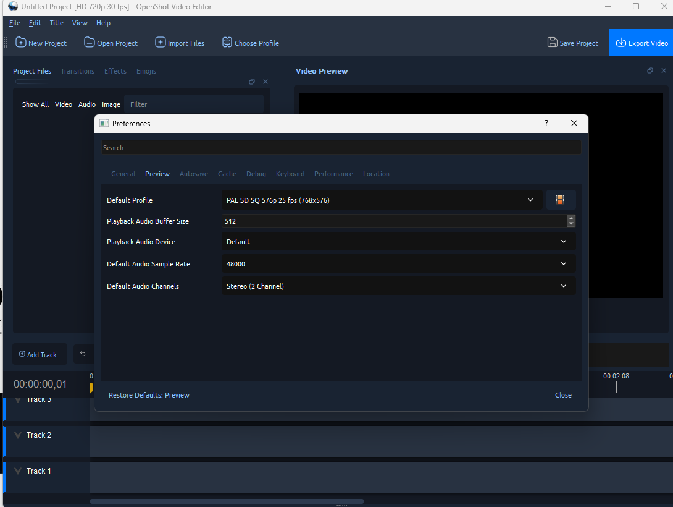This screenshot has width=673, height=507.
Task: Collapse Track 3 with its arrow
Action: [18, 399]
